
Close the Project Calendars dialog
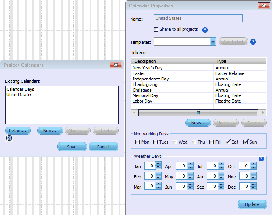tap(116, 65)
